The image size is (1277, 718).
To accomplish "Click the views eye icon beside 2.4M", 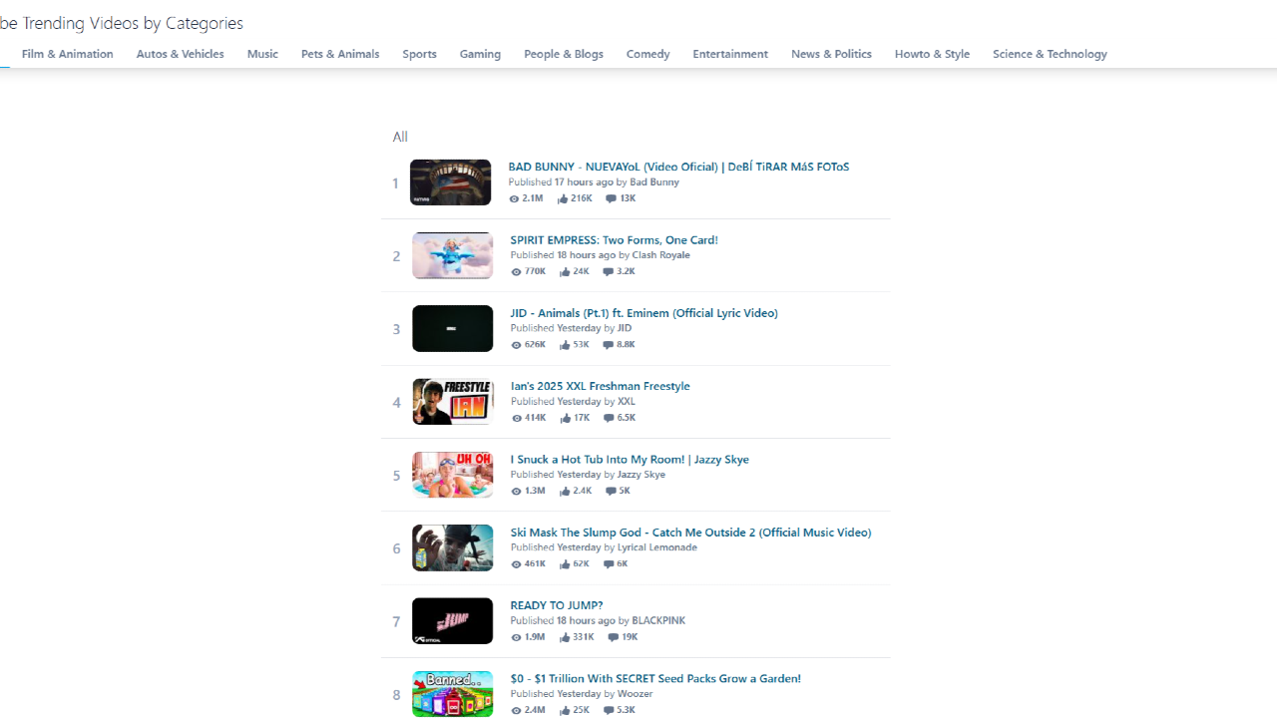I will pos(516,710).
